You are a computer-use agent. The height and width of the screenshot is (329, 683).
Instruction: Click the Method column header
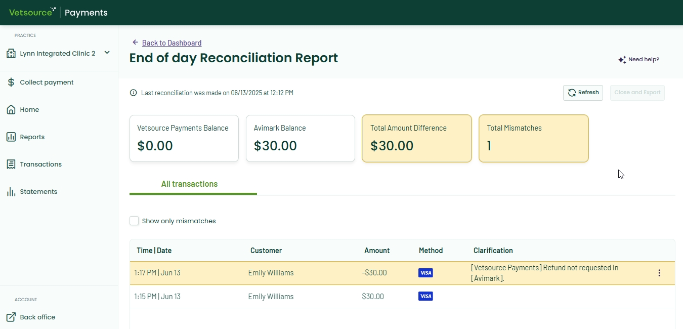[x=431, y=251]
